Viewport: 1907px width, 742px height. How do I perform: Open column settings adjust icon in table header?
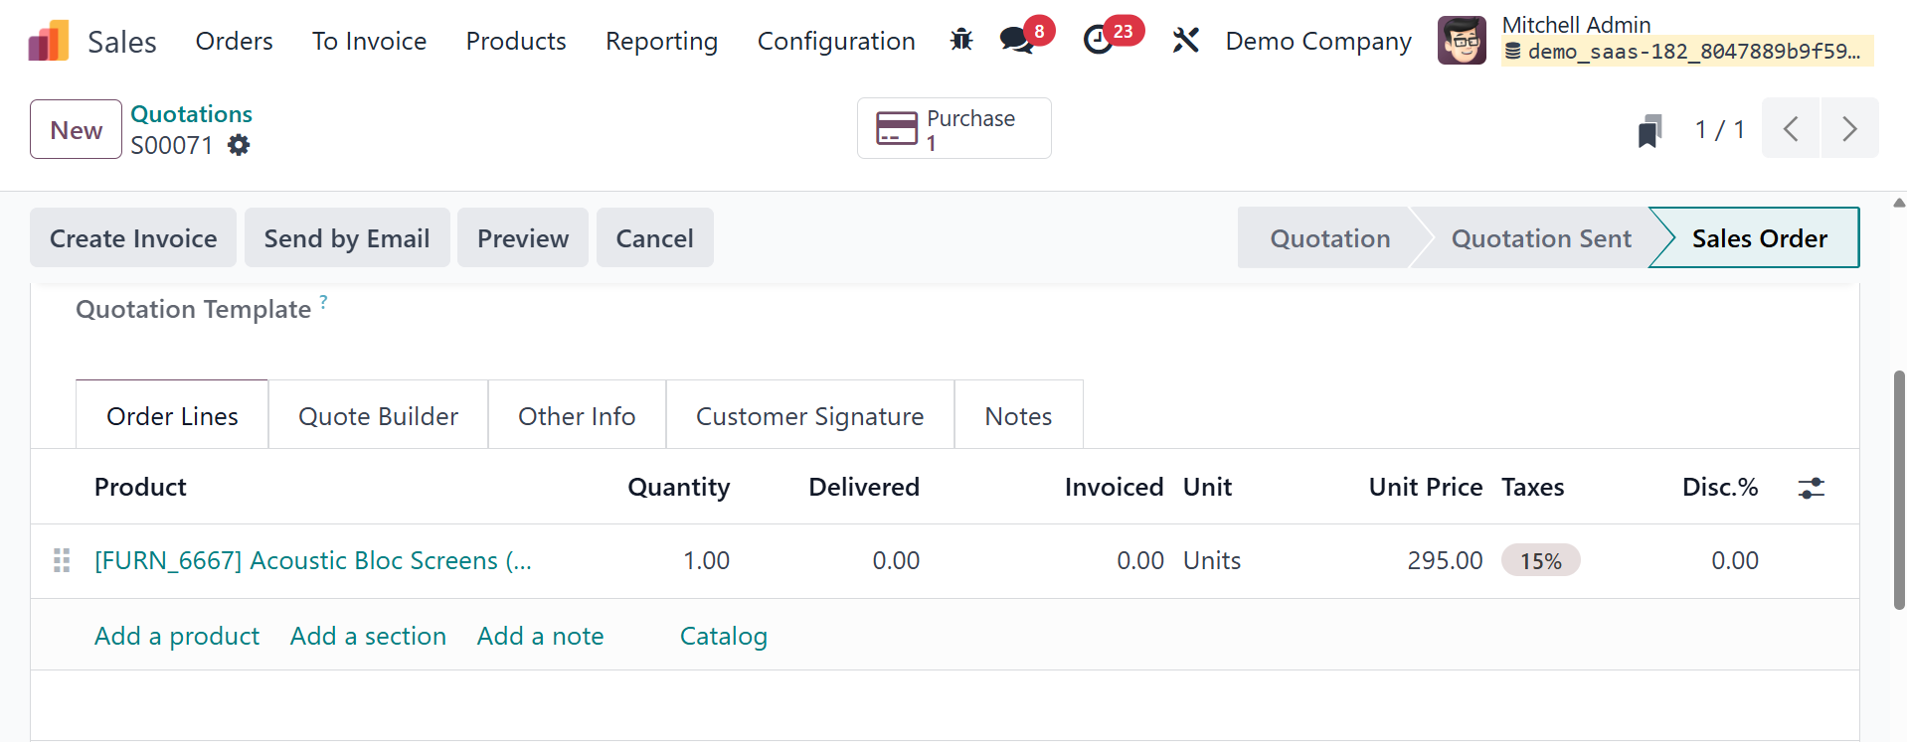pos(1811,488)
